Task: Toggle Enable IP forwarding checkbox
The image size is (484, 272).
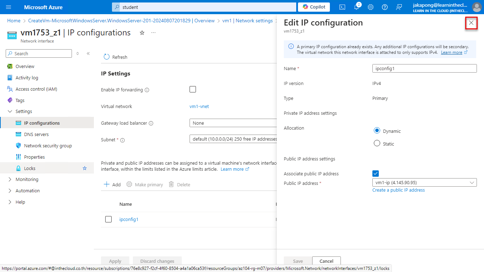Action: pyautogui.click(x=193, y=89)
